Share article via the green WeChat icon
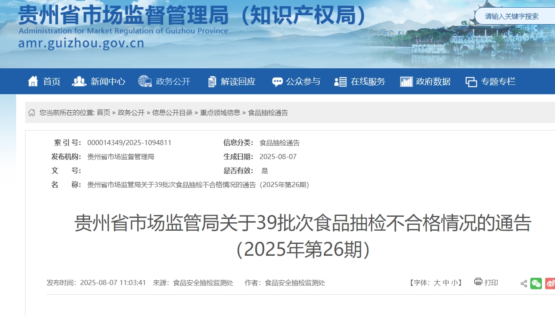The width and height of the screenshot is (555, 316). point(536,283)
